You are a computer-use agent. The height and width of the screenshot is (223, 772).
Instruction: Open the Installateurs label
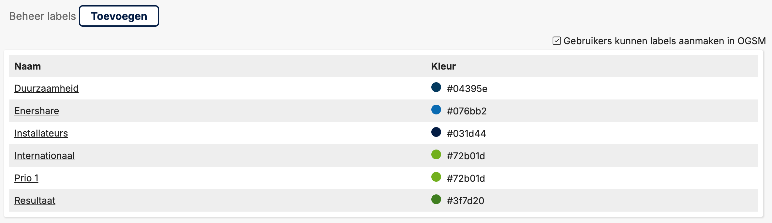click(41, 133)
